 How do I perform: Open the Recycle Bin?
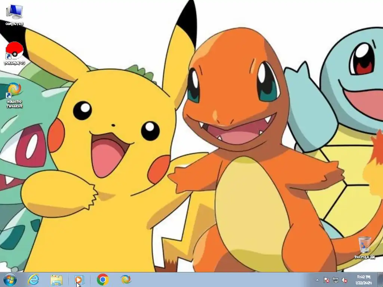click(x=364, y=248)
